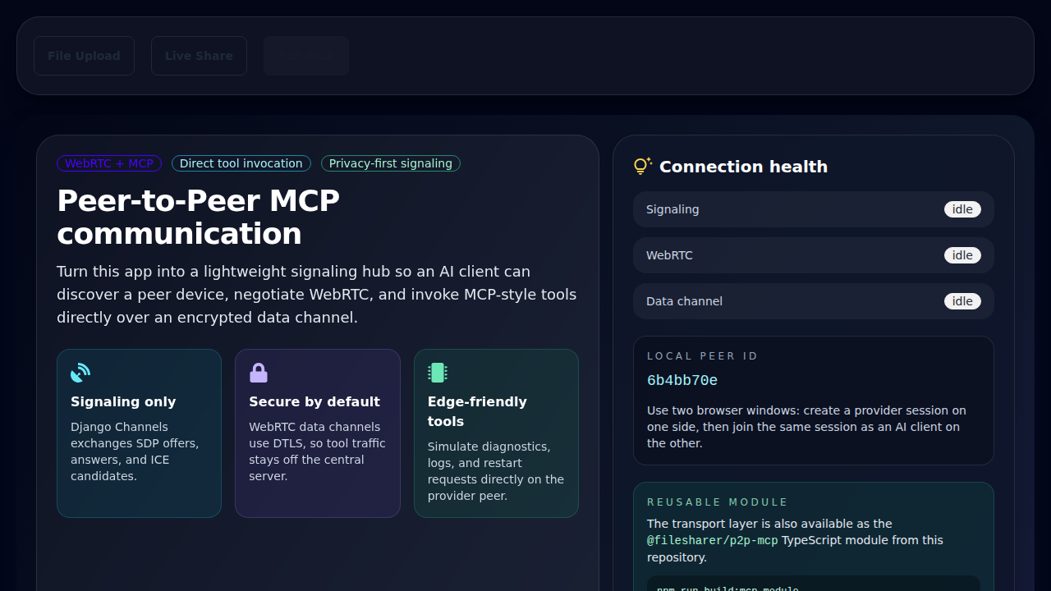Select the local peer ID 6b4bb70e

pos(682,380)
